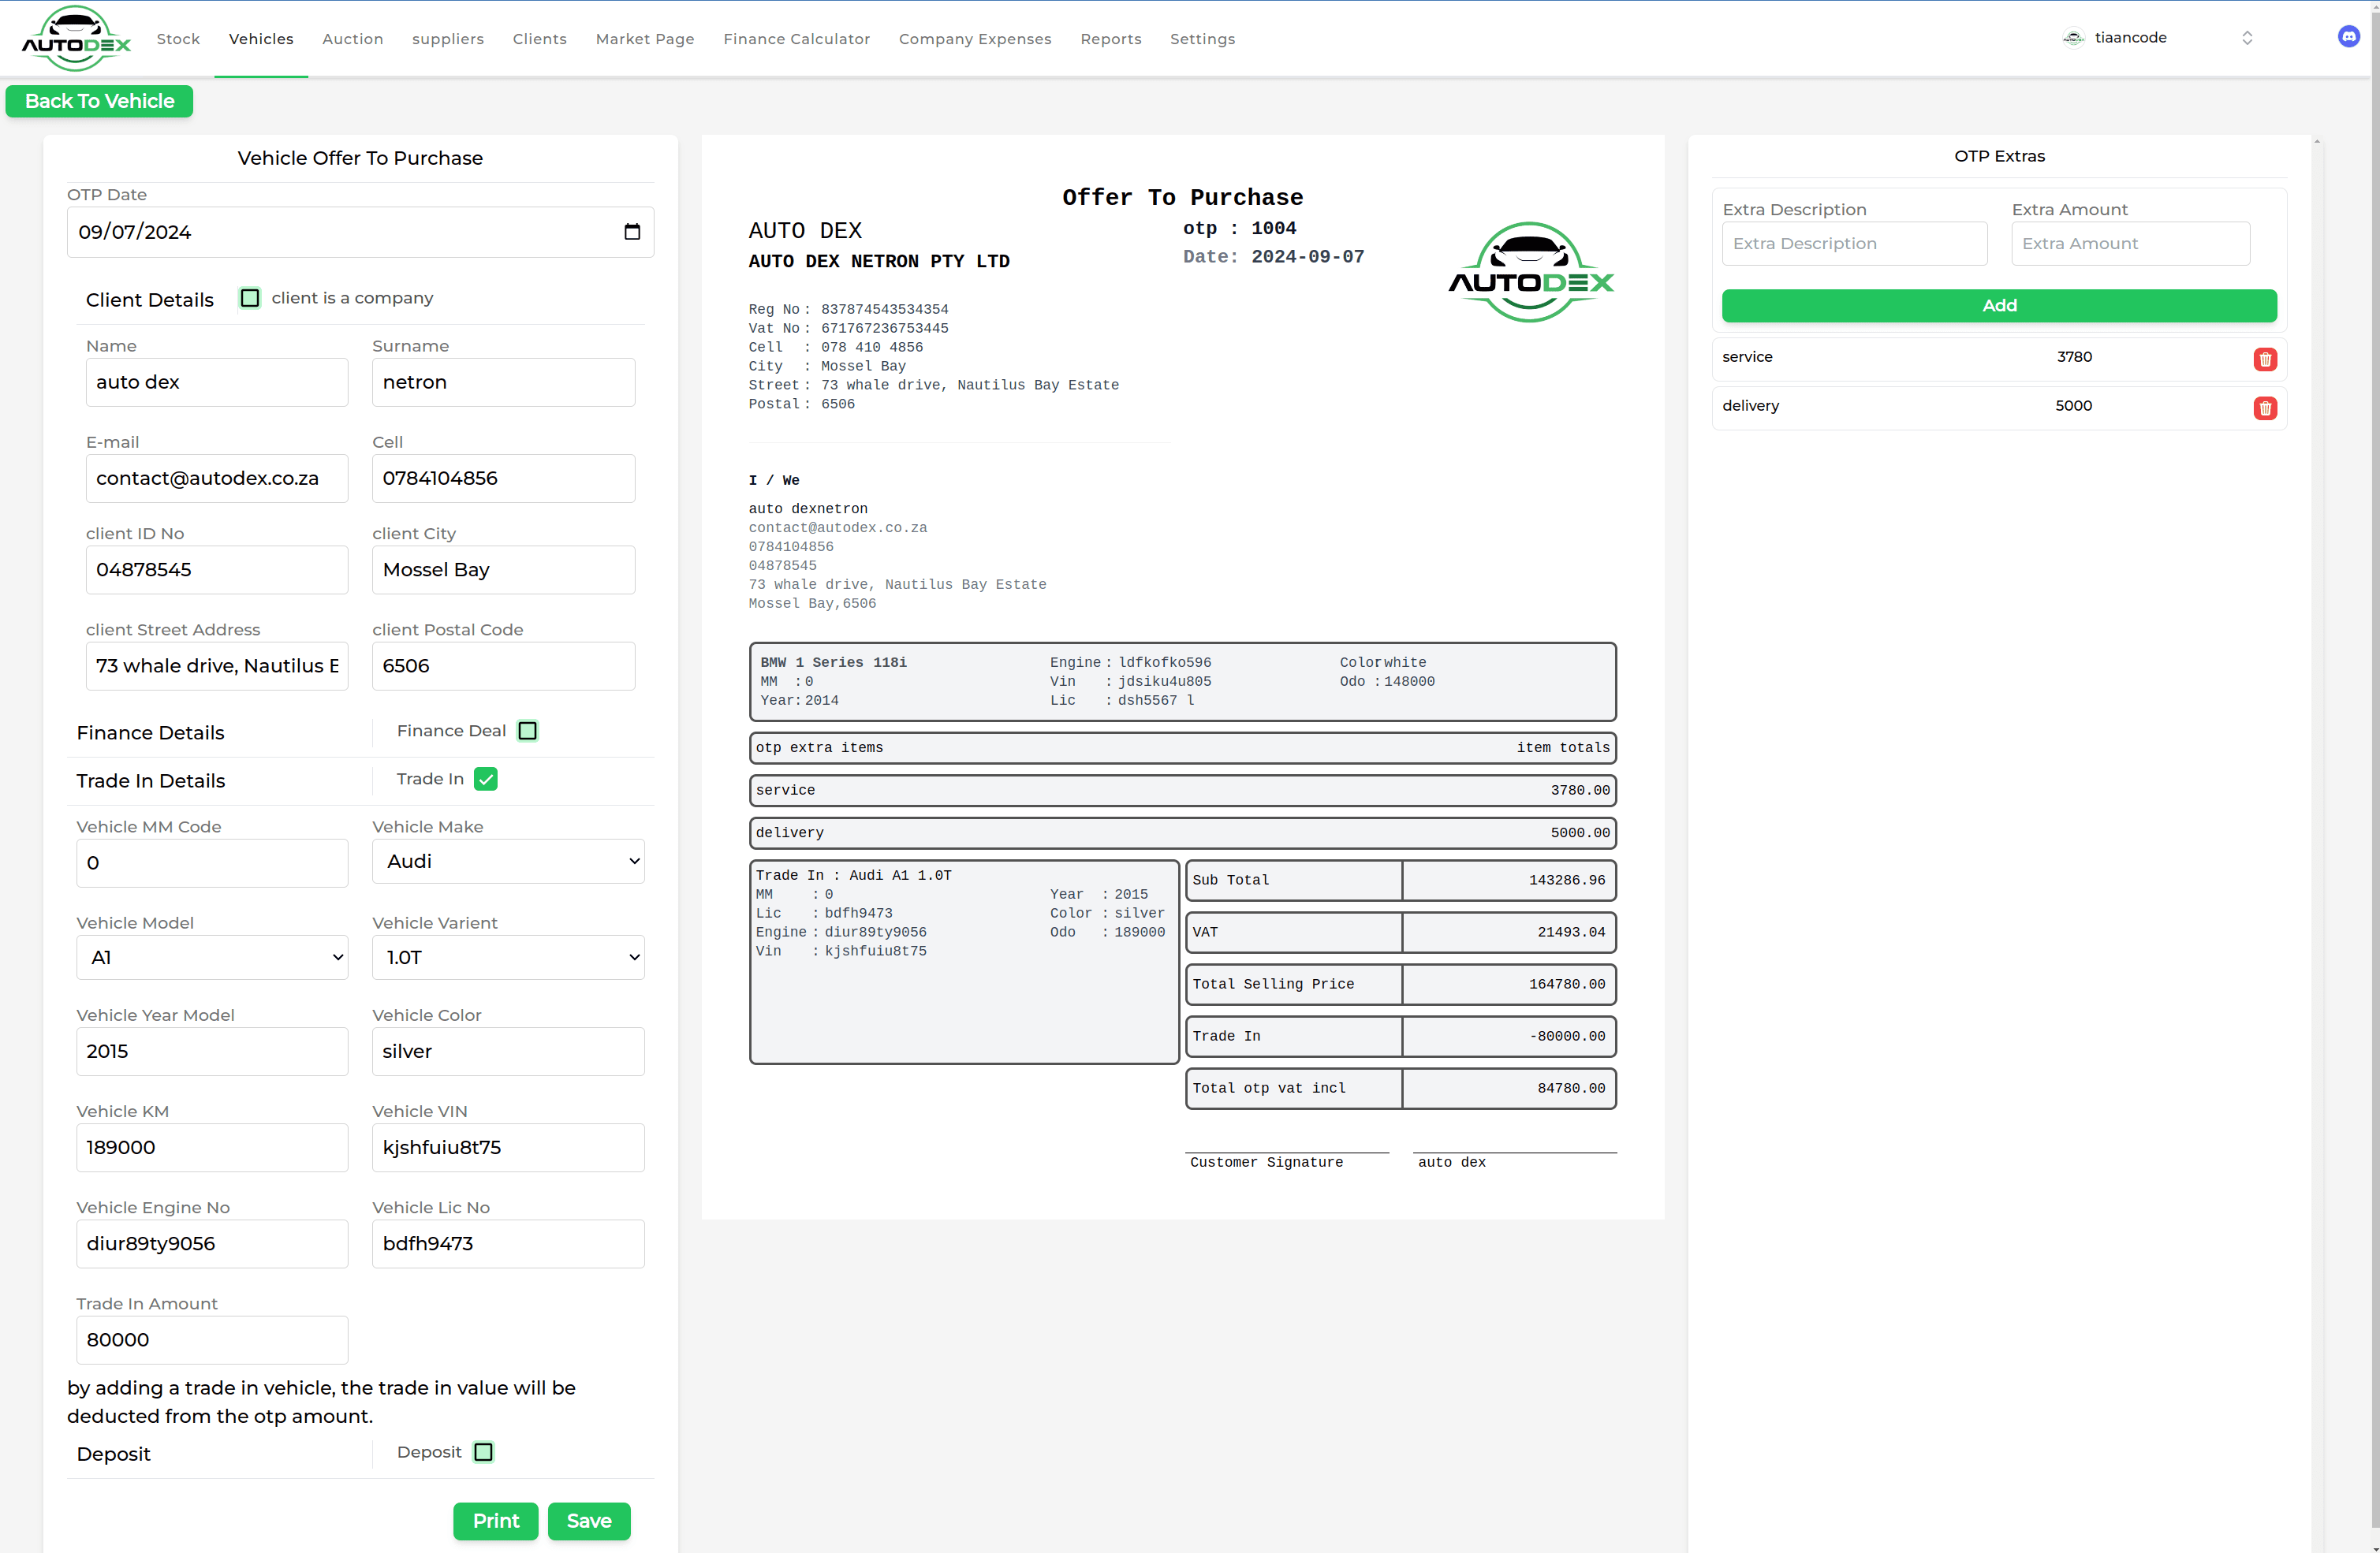This screenshot has width=2380, height=1553.
Task: Click the Add extra button
Action: 1999,306
